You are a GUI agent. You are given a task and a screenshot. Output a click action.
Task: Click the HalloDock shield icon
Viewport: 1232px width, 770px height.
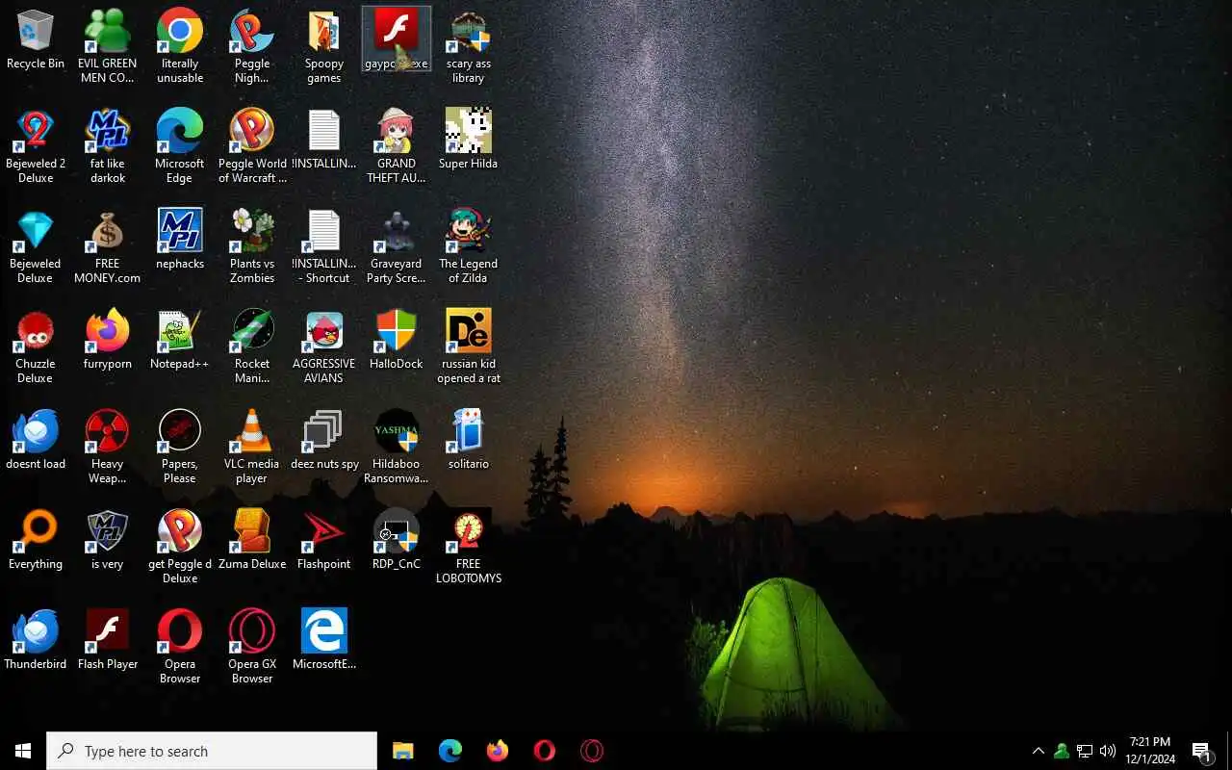tap(397, 340)
